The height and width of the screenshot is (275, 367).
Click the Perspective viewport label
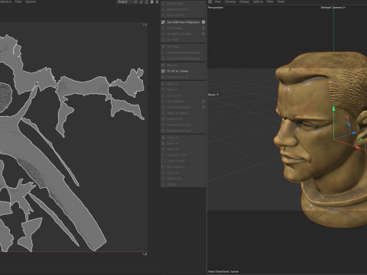pos(216,8)
